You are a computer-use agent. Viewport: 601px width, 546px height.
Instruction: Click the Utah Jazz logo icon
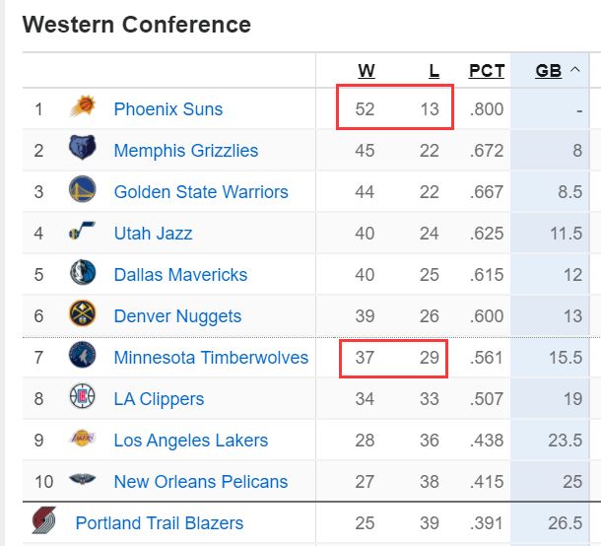click(x=83, y=234)
